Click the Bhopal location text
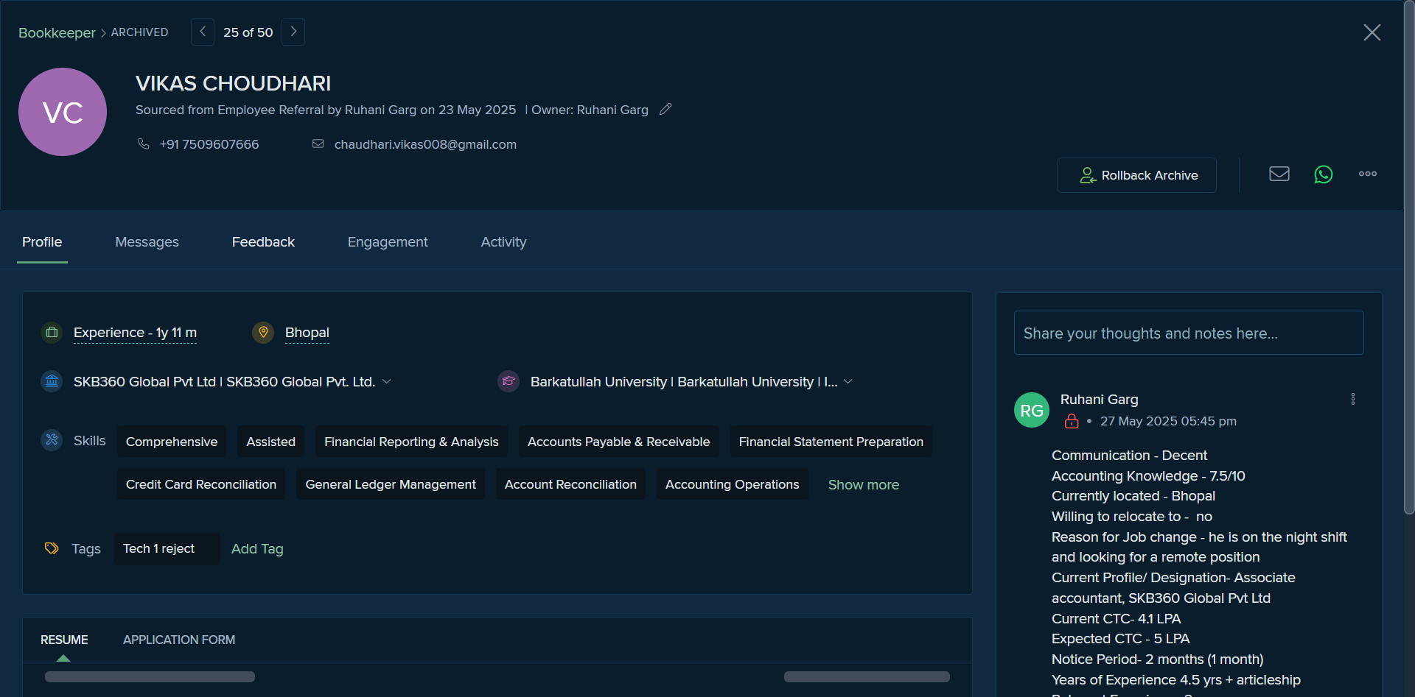The height and width of the screenshot is (697, 1415). tap(307, 333)
